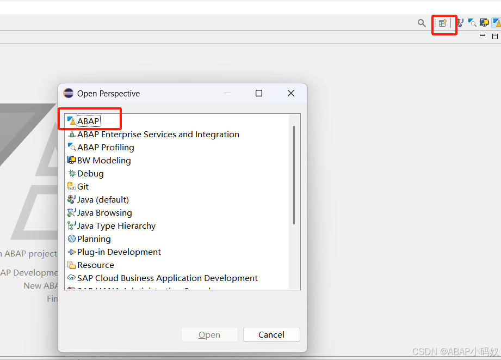Click the Java Type Hierarchy list icon
This screenshot has width=501, height=360.
point(72,225)
